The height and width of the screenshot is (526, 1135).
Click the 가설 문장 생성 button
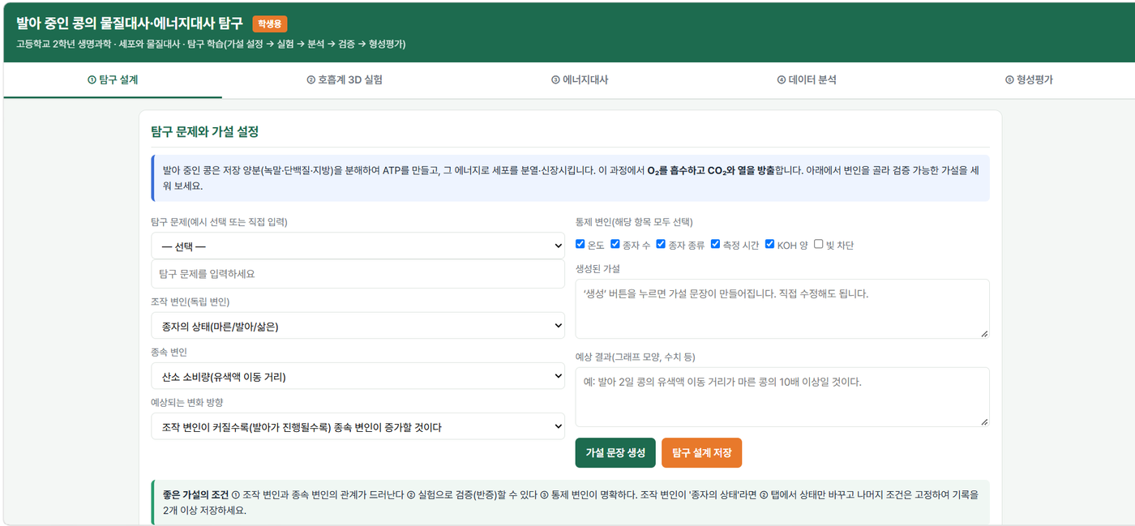pos(615,452)
